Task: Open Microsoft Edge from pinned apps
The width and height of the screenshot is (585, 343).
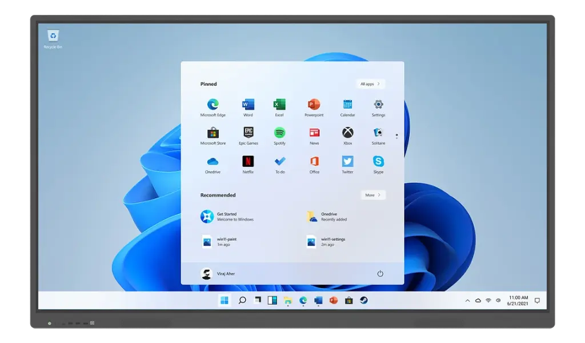Action: point(213,107)
